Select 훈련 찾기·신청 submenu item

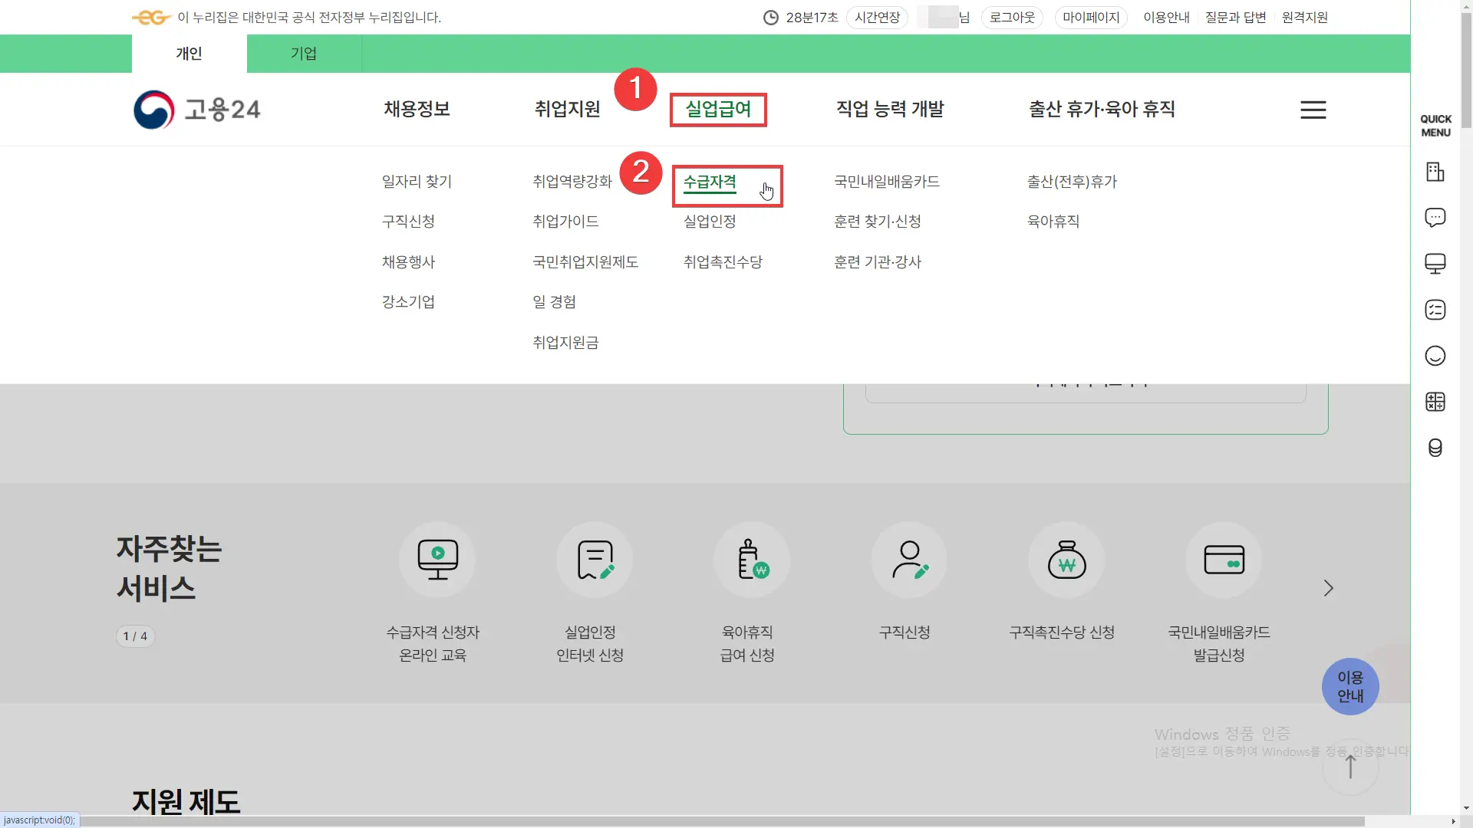[878, 222]
